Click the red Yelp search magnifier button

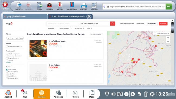[113, 24]
